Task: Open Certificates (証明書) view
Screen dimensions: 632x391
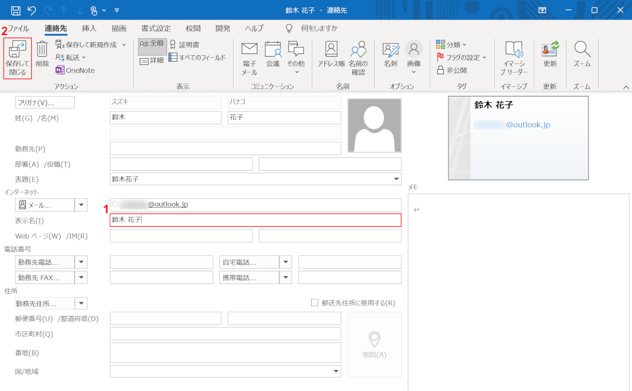Action: click(x=184, y=44)
